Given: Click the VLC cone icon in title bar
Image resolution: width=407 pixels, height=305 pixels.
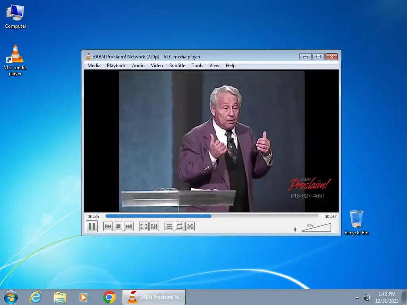Looking at the screenshot, I should (x=89, y=56).
